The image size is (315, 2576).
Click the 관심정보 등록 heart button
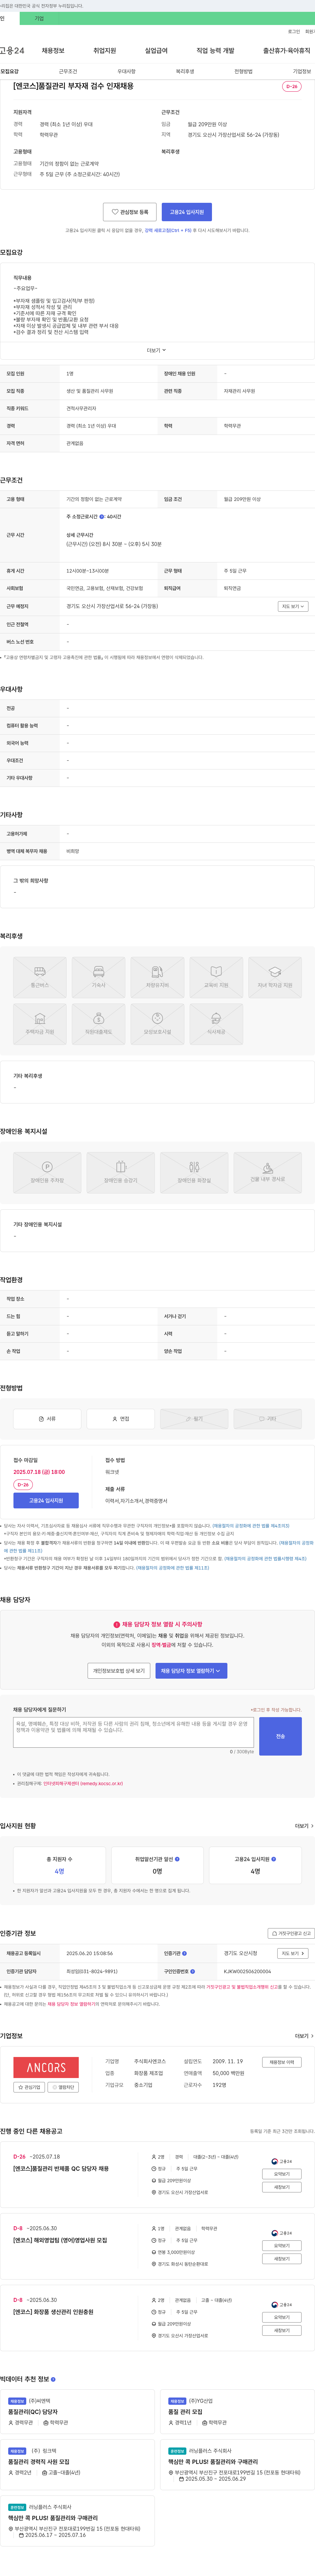click(130, 212)
